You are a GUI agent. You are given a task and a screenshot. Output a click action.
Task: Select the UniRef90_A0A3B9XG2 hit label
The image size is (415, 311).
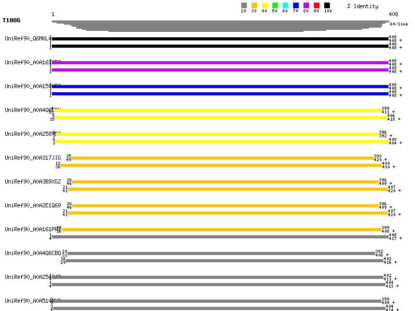(33, 181)
